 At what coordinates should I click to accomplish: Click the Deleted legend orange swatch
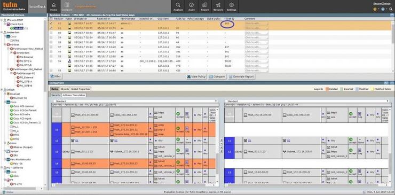[x=327, y=89]
